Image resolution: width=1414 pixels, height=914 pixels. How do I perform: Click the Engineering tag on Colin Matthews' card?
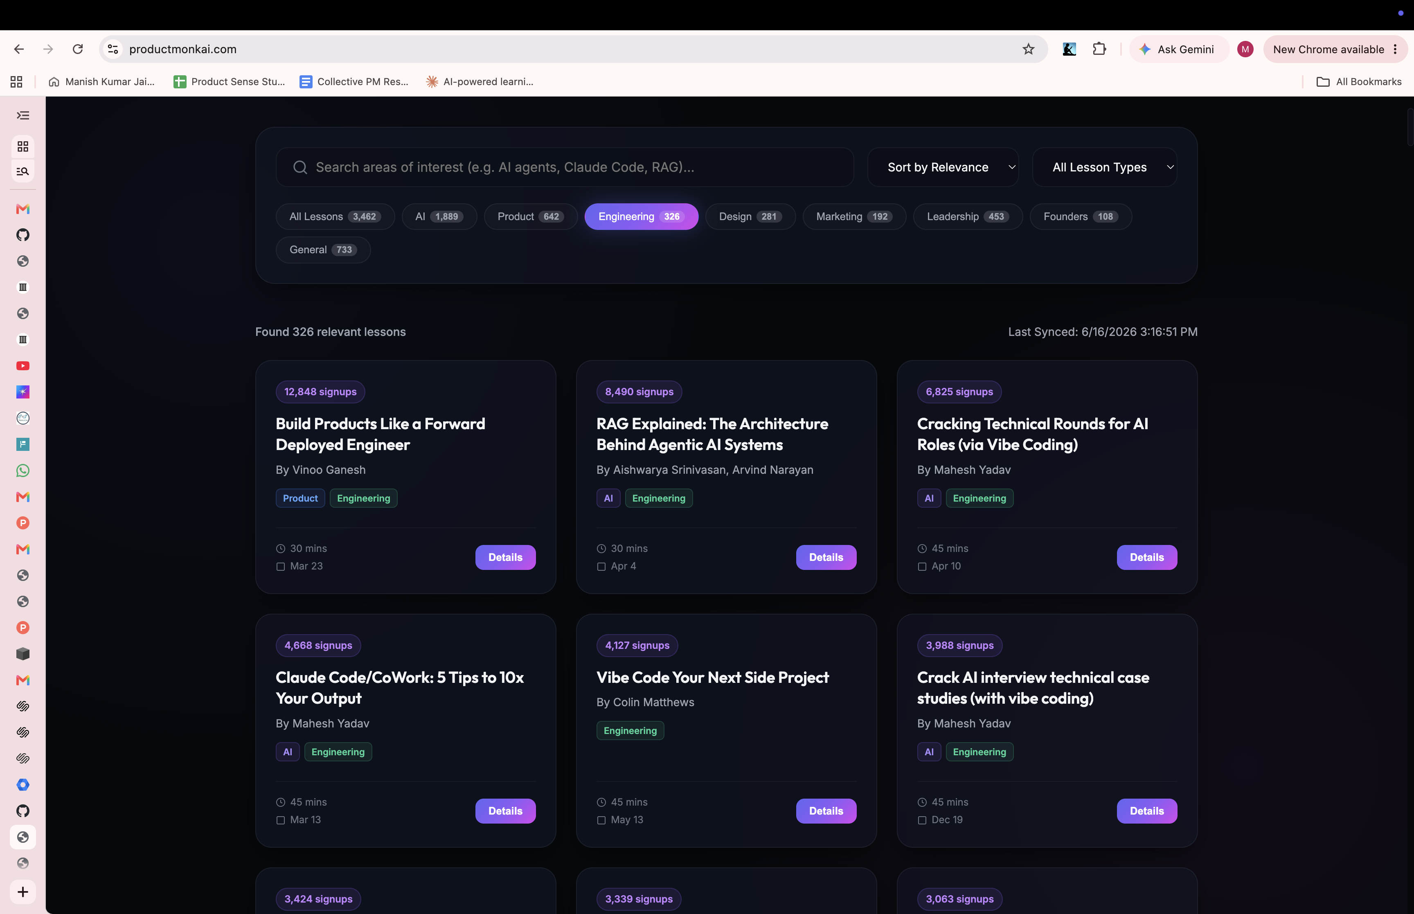[x=630, y=730]
